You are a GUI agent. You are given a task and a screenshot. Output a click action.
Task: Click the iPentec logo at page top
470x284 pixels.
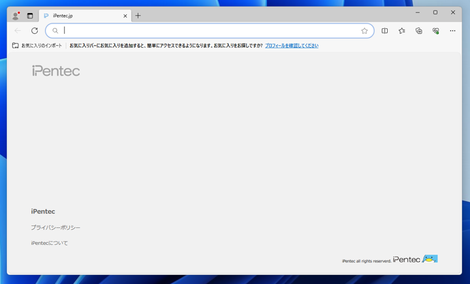click(x=56, y=71)
